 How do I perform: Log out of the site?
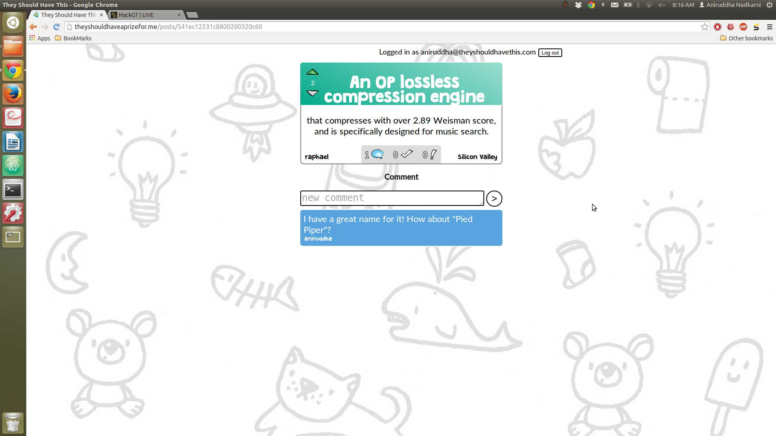(550, 53)
